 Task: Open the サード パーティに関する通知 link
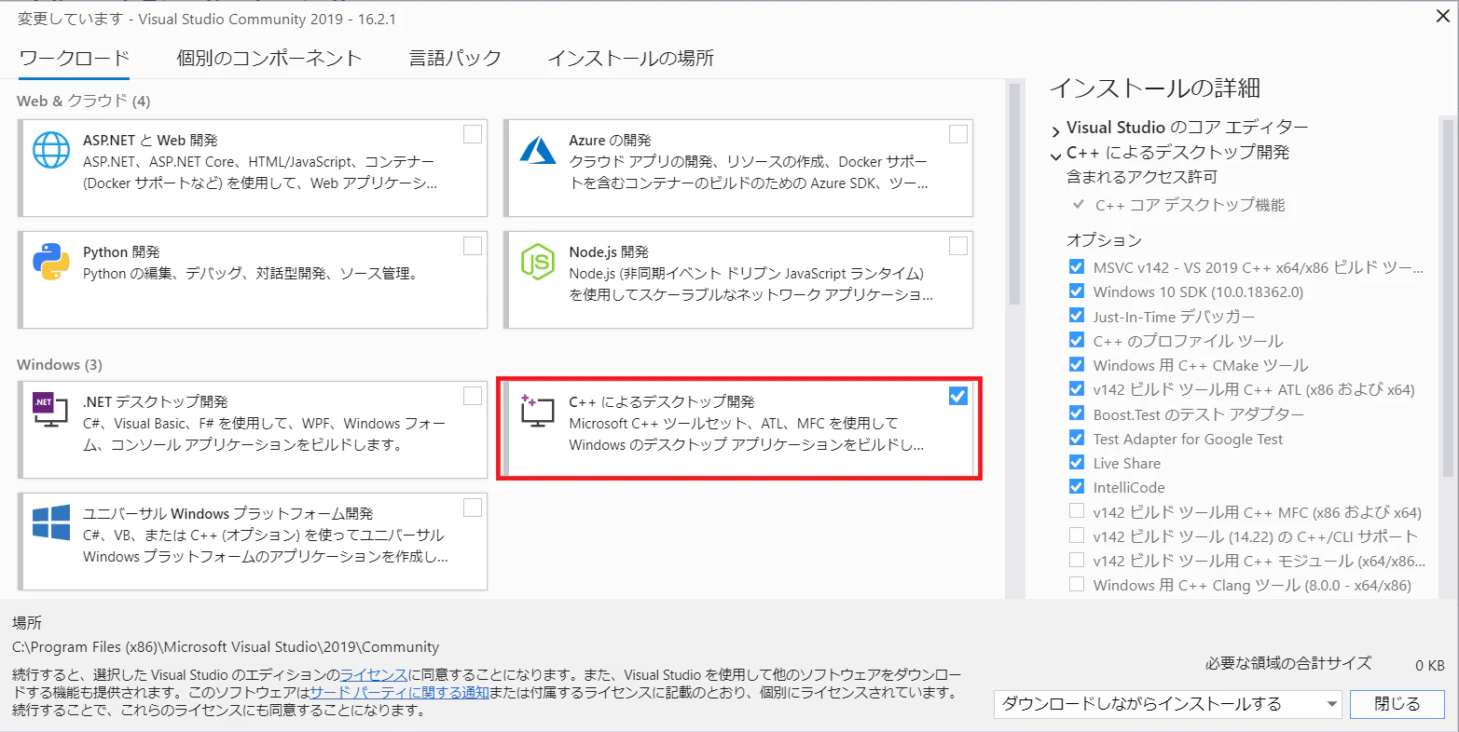tap(399, 692)
